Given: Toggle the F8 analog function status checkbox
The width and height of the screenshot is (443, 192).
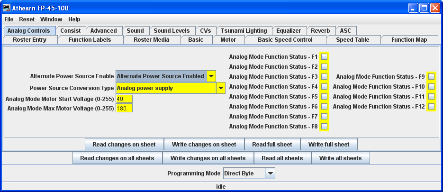Looking at the screenshot, I should pyautogui.click(x=325, y=127).
